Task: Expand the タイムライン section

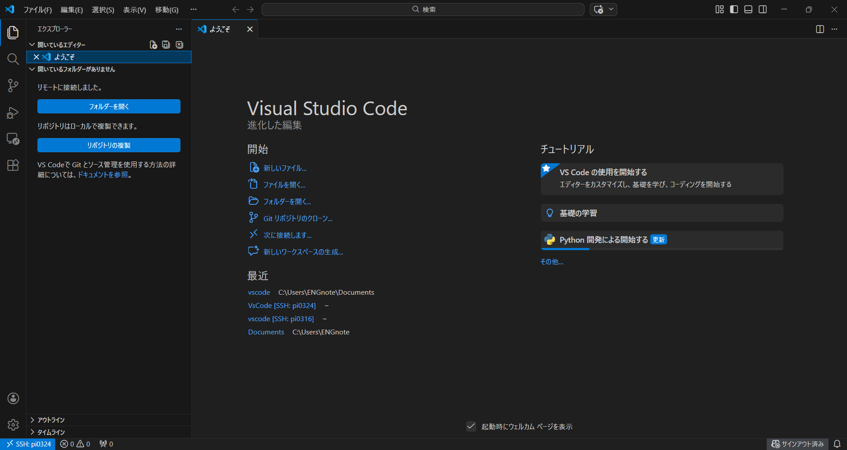Action: (x=51, y=432)
